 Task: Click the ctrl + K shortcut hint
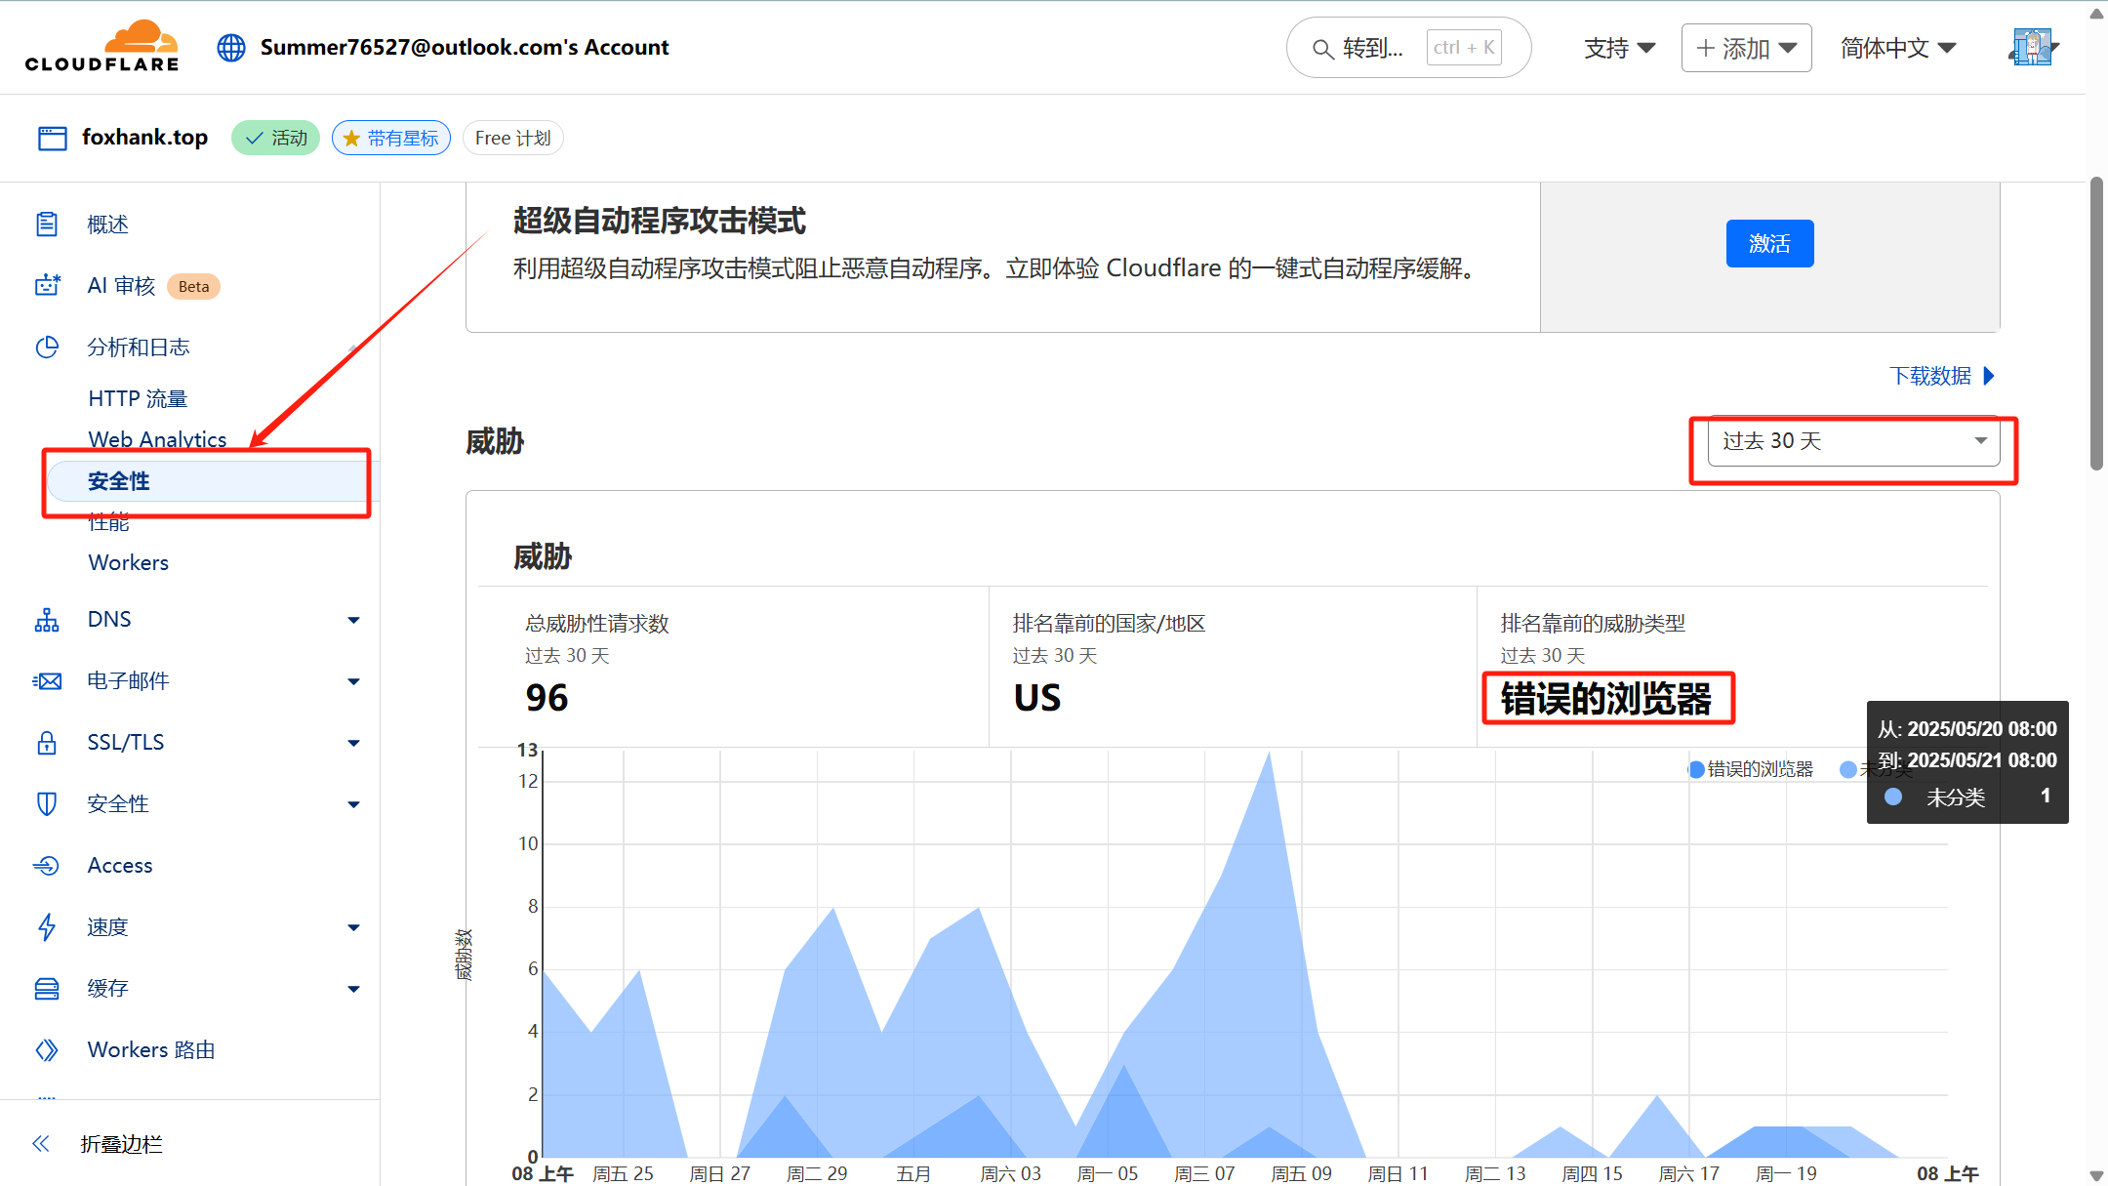point(1464,48)
